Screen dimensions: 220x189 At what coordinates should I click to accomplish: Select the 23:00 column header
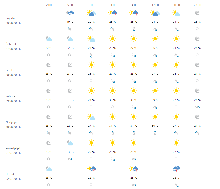[197, 5]
